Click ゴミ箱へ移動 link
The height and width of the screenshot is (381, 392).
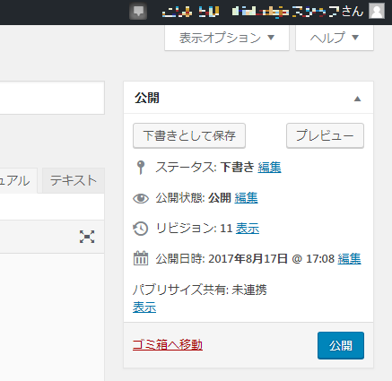point(168,345)
